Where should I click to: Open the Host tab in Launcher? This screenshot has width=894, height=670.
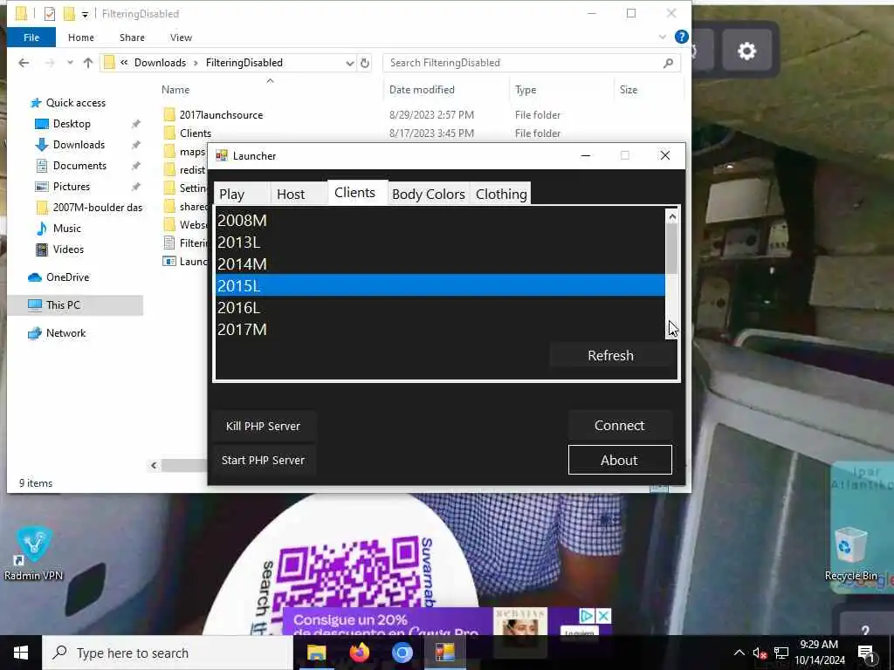point(299,195)
